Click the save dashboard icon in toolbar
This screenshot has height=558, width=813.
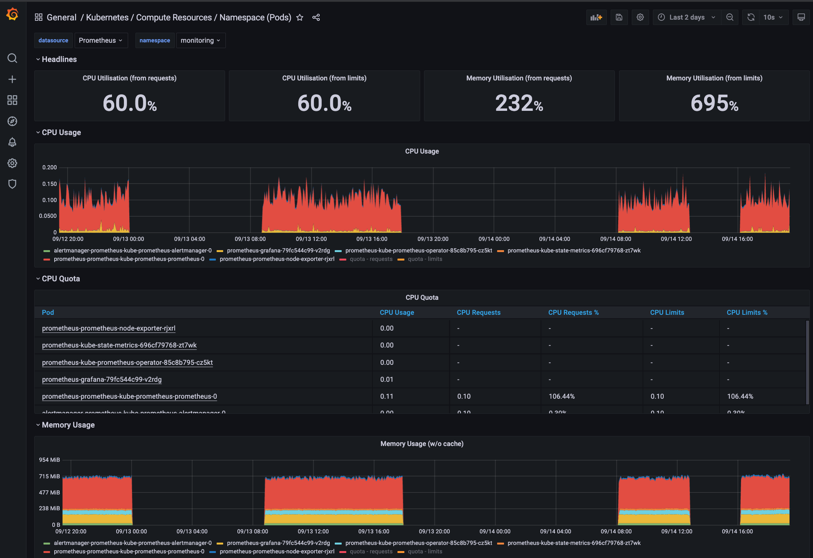pos(618,17)
